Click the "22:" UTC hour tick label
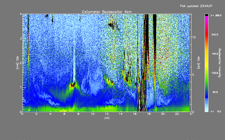 pos(177,114)
